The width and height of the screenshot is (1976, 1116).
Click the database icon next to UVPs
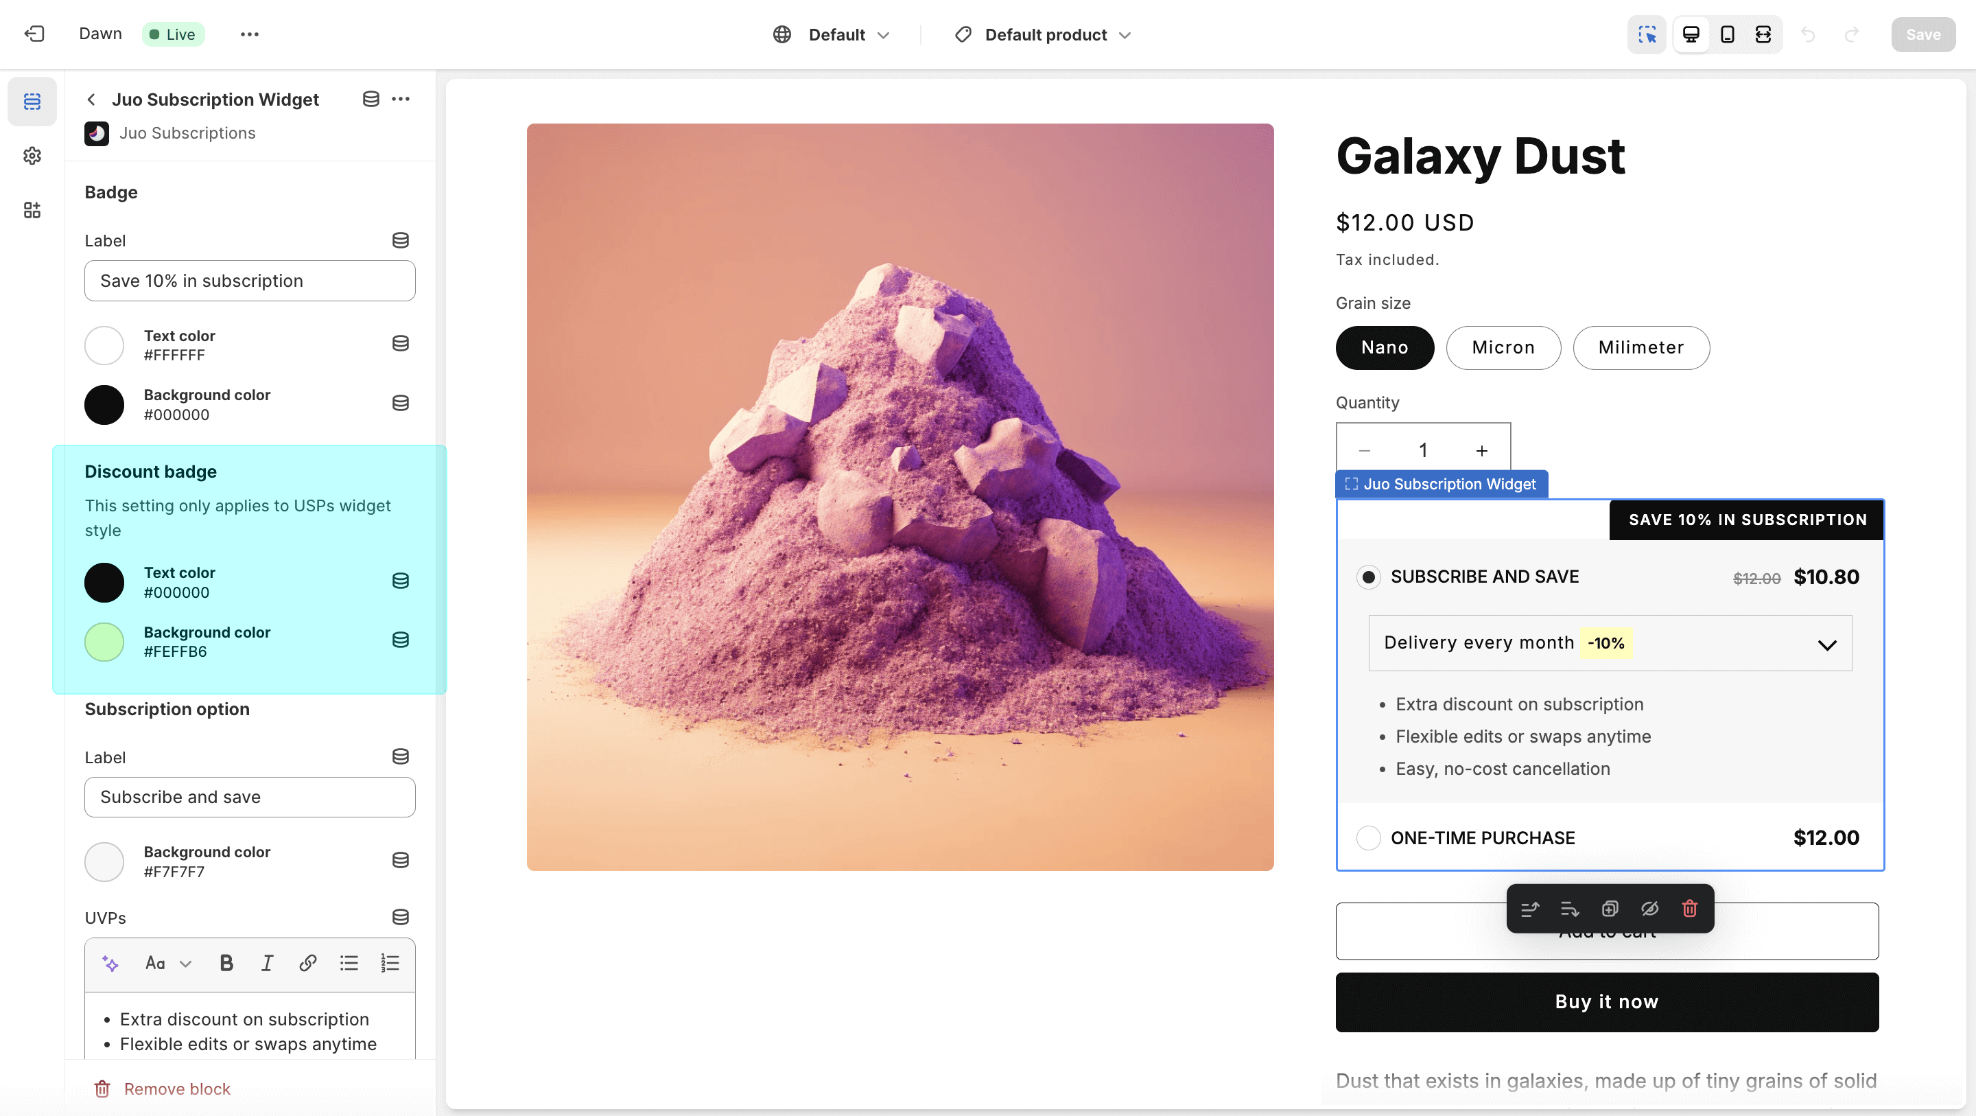[401, 918]
